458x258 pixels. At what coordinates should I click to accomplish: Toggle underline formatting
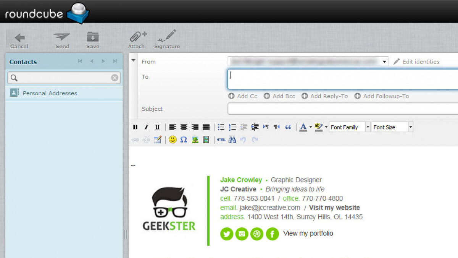pyautogui.click(x=157, y=127)
